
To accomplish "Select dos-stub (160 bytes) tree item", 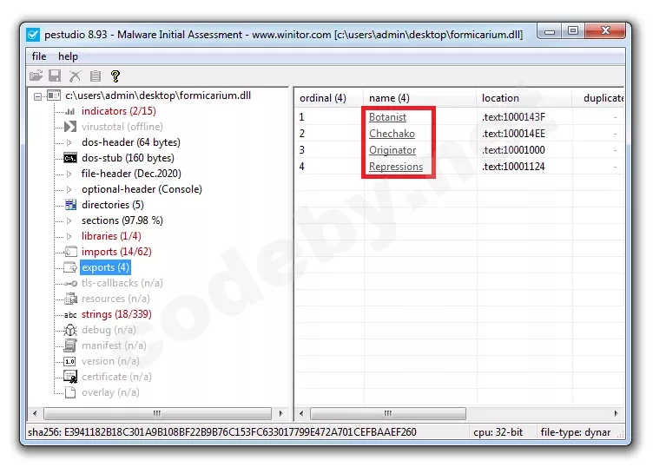I will 128,158.
